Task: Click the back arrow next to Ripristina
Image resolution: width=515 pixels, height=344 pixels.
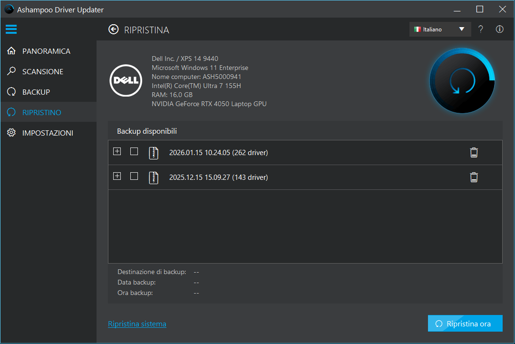Action: (x=114, y=29)
